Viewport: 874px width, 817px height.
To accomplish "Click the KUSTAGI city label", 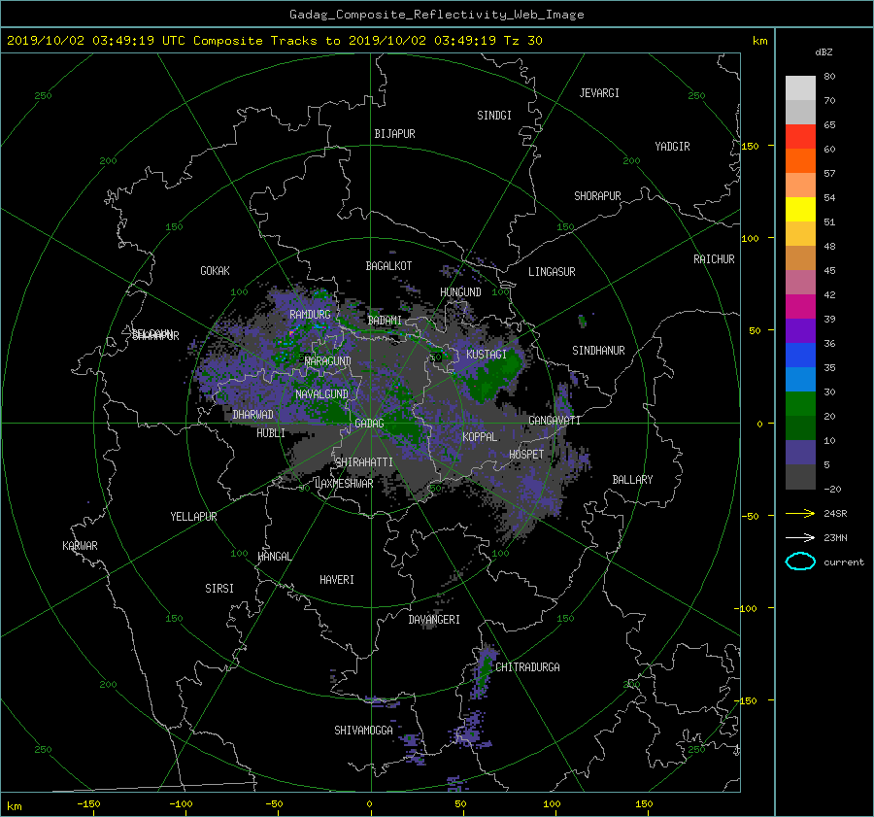I will pyautogui.click(x=487, y=355).
